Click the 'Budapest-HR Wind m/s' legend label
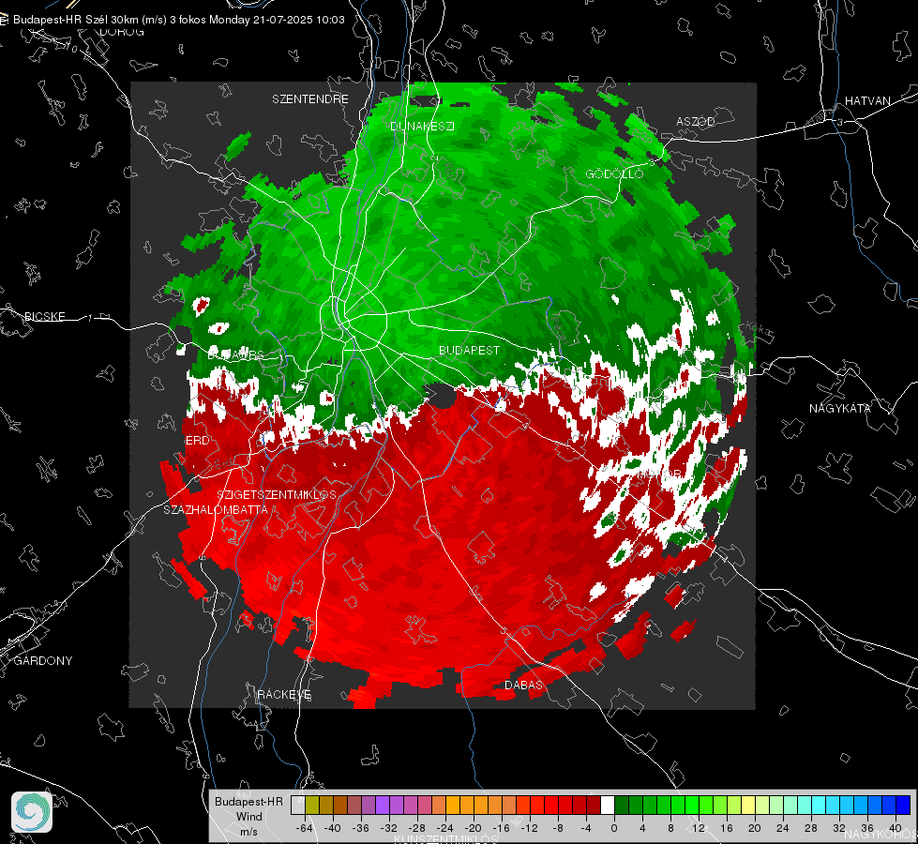Screen dimensions: 918x844 point(248,816)
